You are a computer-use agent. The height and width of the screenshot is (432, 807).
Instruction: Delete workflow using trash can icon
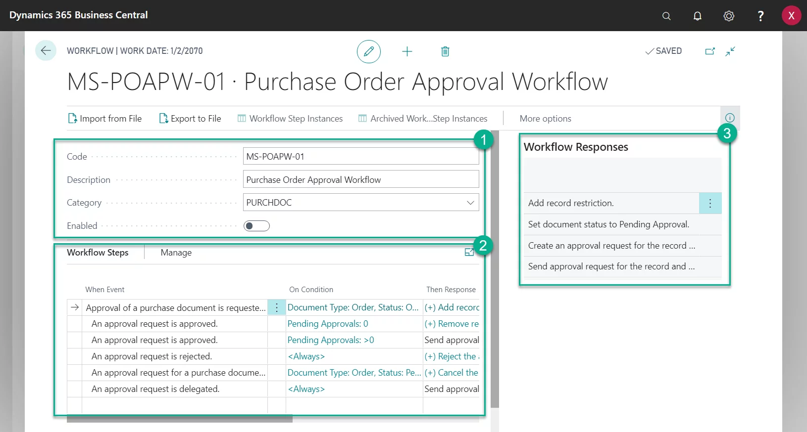445,51
